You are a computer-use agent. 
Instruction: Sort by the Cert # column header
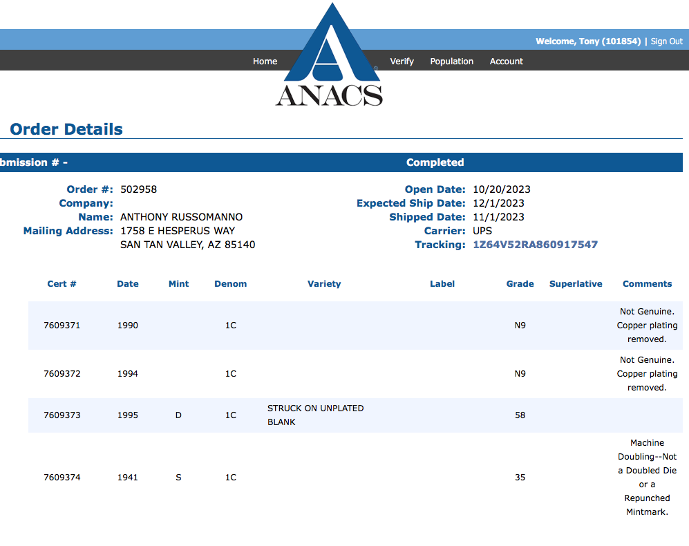(62, 284)
